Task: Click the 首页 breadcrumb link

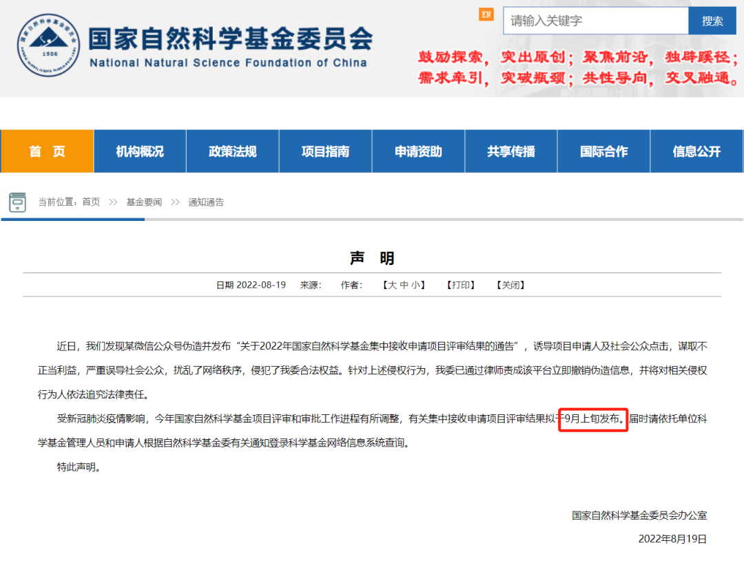Action: (91, 202)
